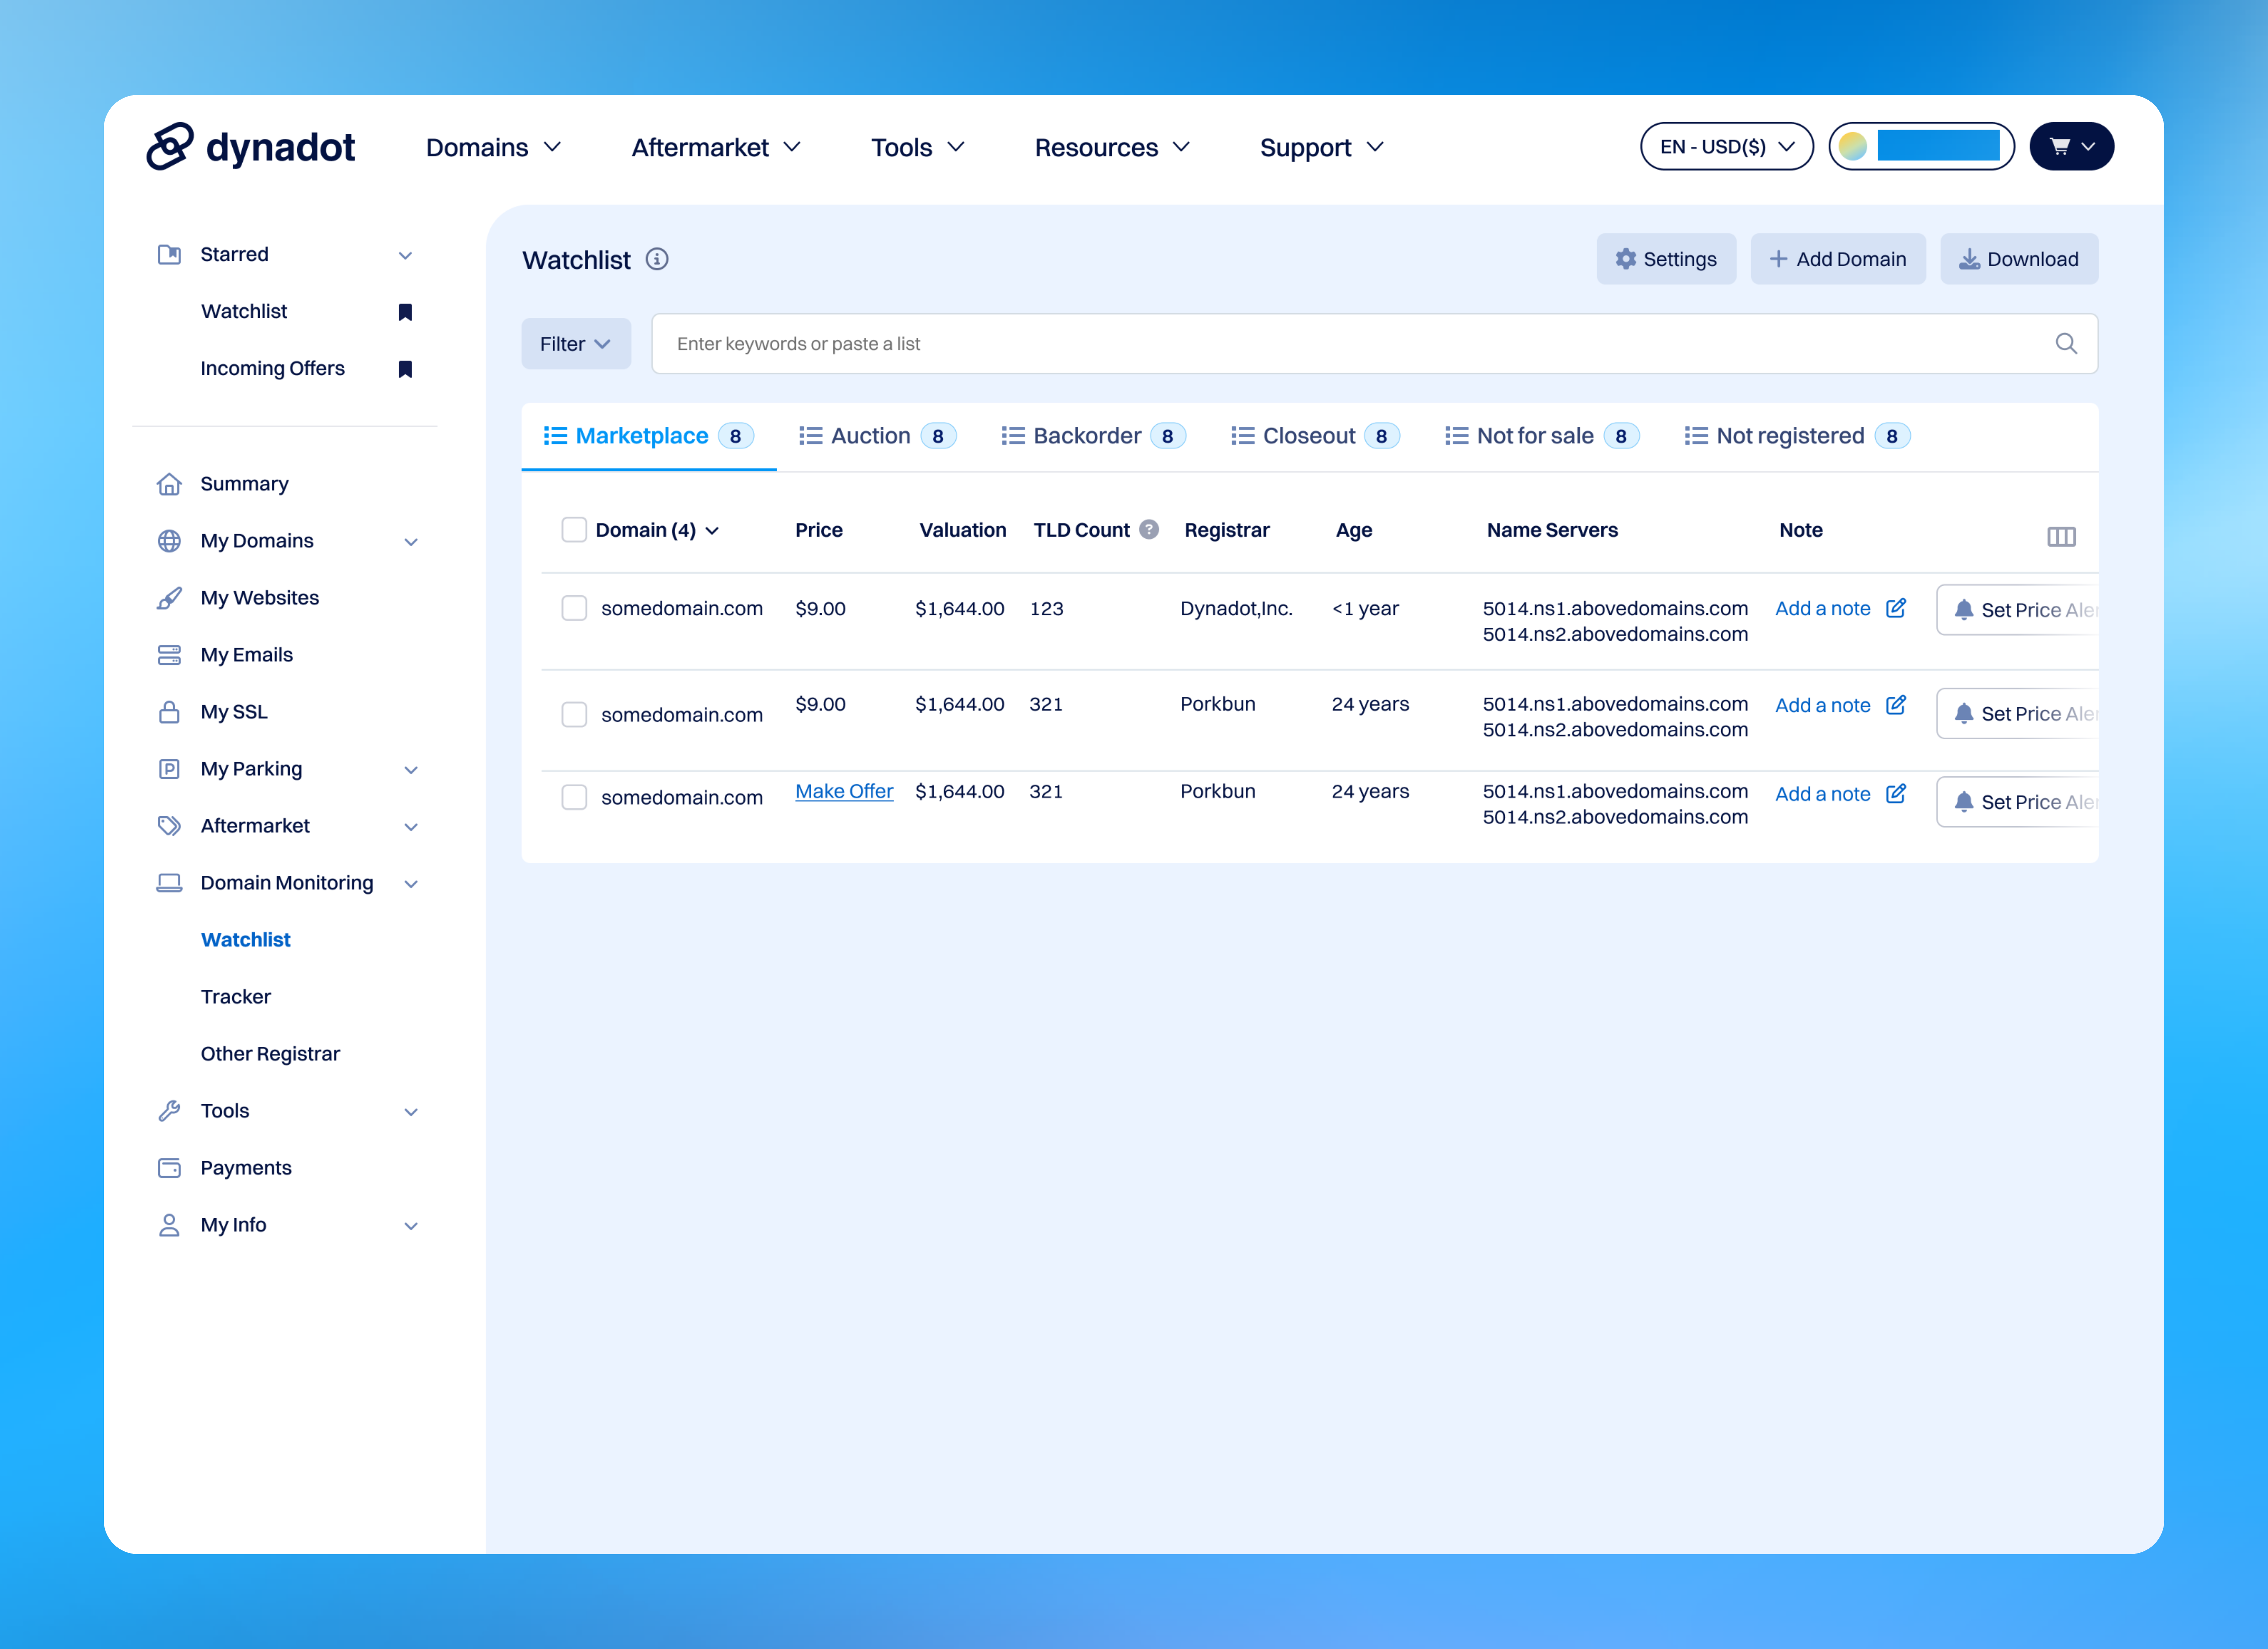The width and height of the screenshot is (2268, 1649).
Task: Click the bookmark icon beside Incoming Offers
Action: [x=405, y=369]
